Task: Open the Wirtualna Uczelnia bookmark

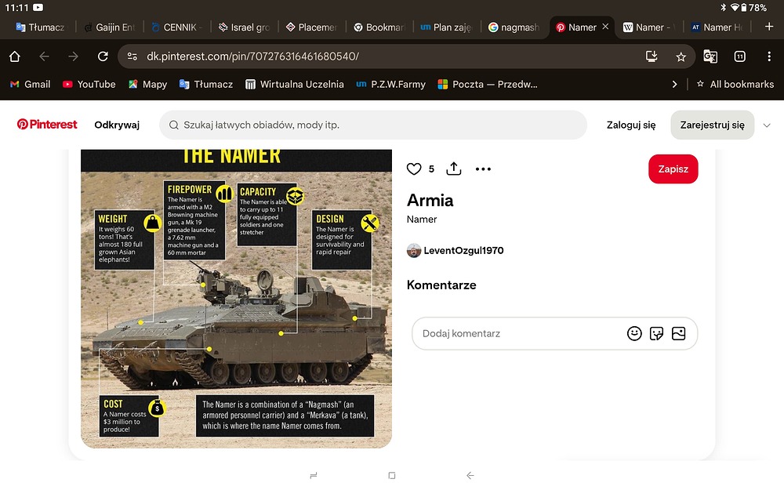Action: pyautogui.click(x=295, y=85)
